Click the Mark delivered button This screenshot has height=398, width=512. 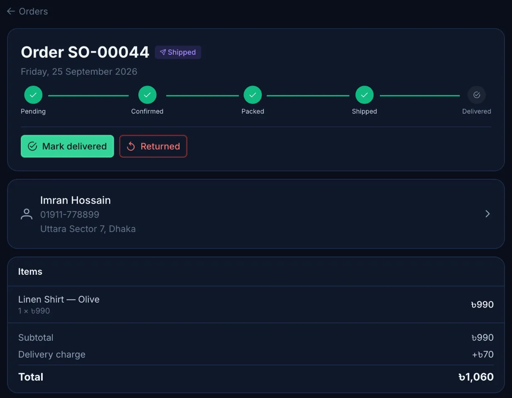click(67, 146)
